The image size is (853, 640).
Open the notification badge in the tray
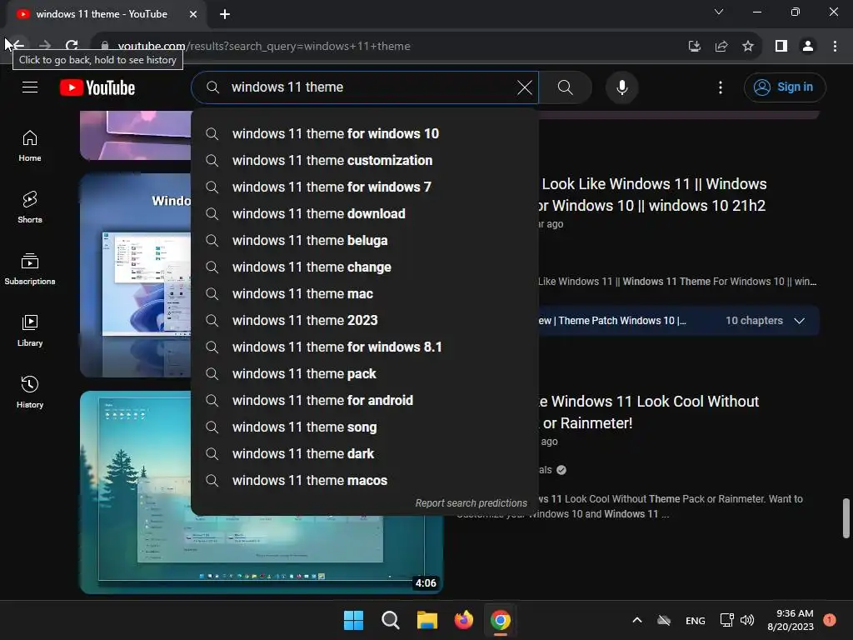tap(830, 619)
